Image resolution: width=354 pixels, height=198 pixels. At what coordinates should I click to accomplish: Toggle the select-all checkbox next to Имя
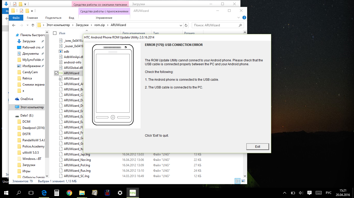[x=55, y=33]
